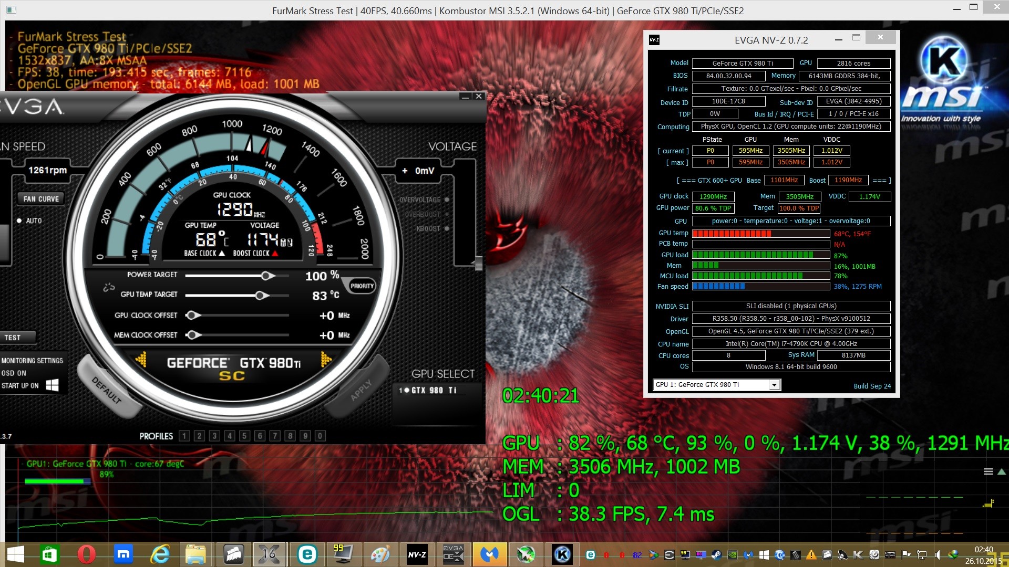The height and width of the screenshot is (567, 1009).
Task: Click BASE CLOCK triangle indicator
Action: click(x=221, y=253)
